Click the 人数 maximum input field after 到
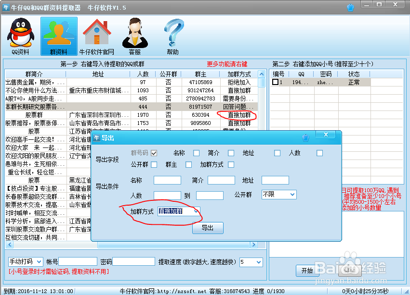 (x=210, y=196)
